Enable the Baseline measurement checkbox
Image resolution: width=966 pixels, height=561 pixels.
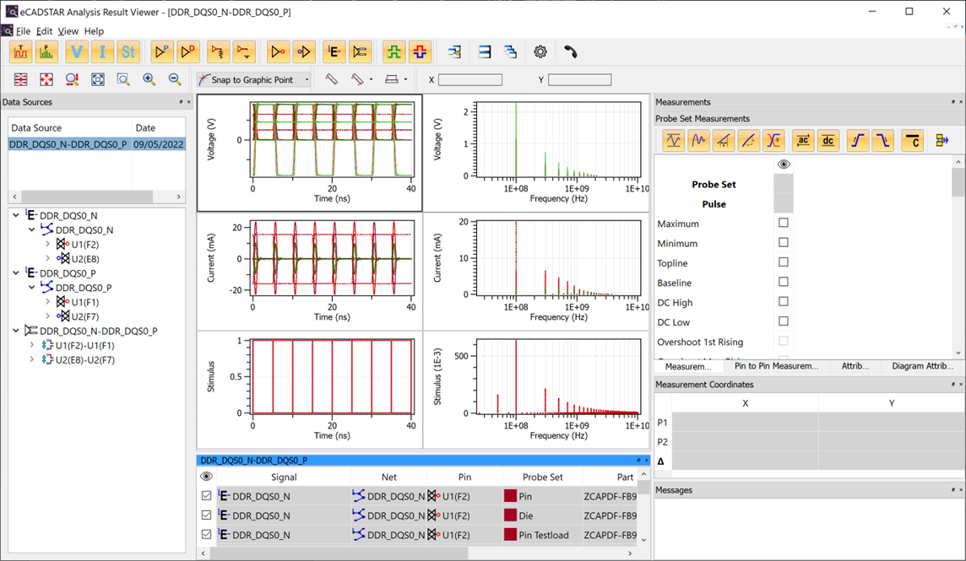point(783,282)
